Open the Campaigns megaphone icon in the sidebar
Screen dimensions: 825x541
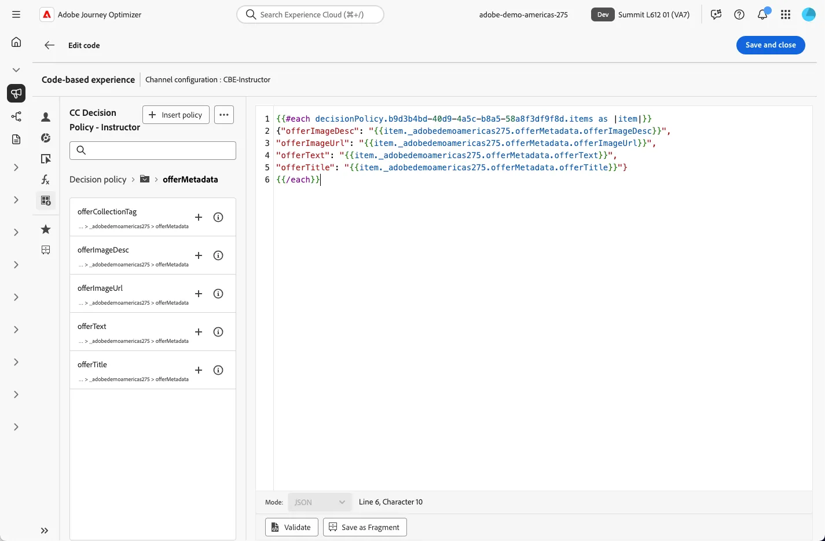16,93
